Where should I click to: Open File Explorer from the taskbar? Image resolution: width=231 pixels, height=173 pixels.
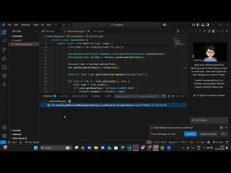pos(96,148)
